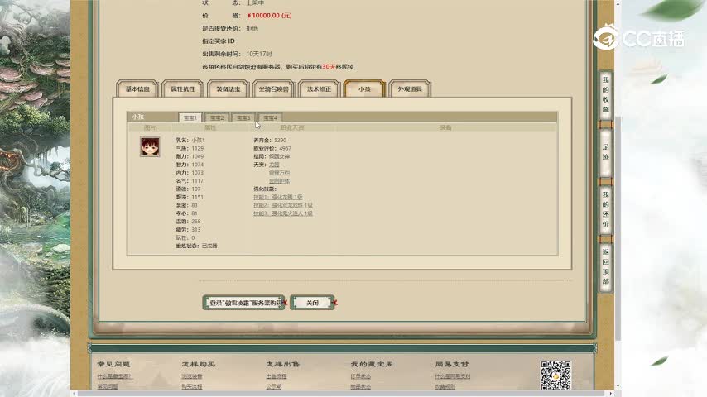Switch to the 宝宝4 sub-tab

270,117
